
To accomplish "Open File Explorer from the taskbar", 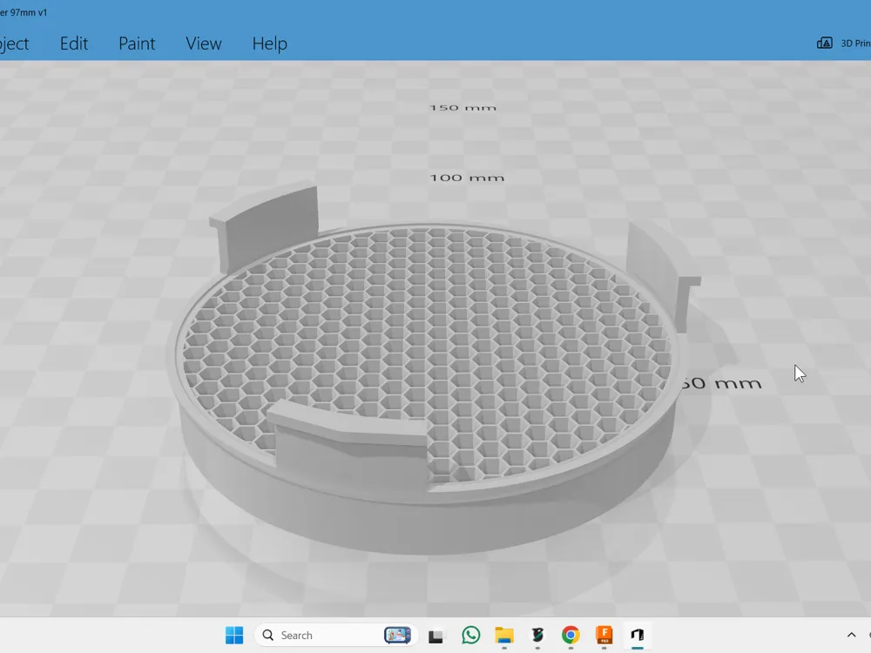I will (504, 636).
